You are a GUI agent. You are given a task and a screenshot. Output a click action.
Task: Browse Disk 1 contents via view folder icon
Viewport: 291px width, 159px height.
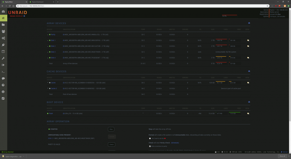(x=248, y=40)
